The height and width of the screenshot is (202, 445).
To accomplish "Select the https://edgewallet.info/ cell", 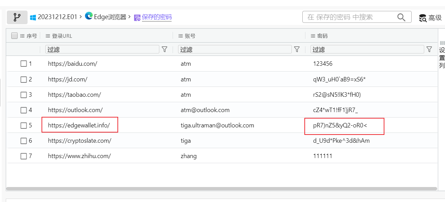I will pyautogui.click(x=79, y=125).
